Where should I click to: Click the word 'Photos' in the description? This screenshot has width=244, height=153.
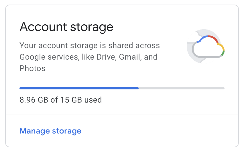click(32, 68)
